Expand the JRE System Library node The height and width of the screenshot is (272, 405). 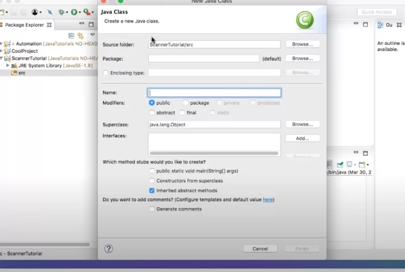8,65
